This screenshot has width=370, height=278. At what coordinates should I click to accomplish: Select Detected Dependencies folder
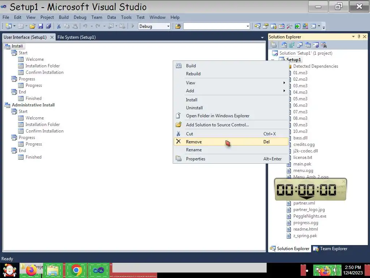(x=315, y=66)
